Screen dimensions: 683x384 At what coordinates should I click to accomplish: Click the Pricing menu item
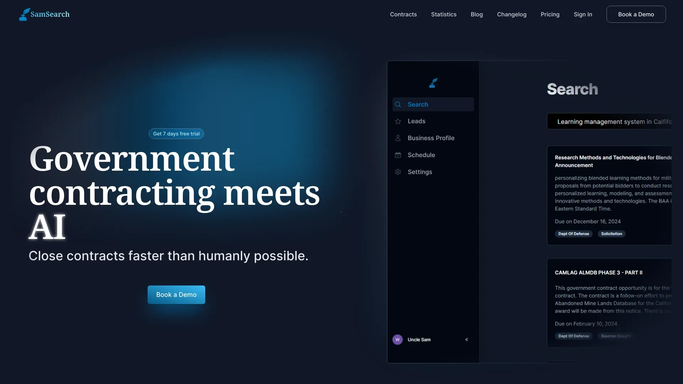(550, 14)
